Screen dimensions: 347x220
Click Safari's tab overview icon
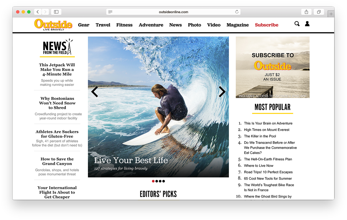(x=319, y=11)
